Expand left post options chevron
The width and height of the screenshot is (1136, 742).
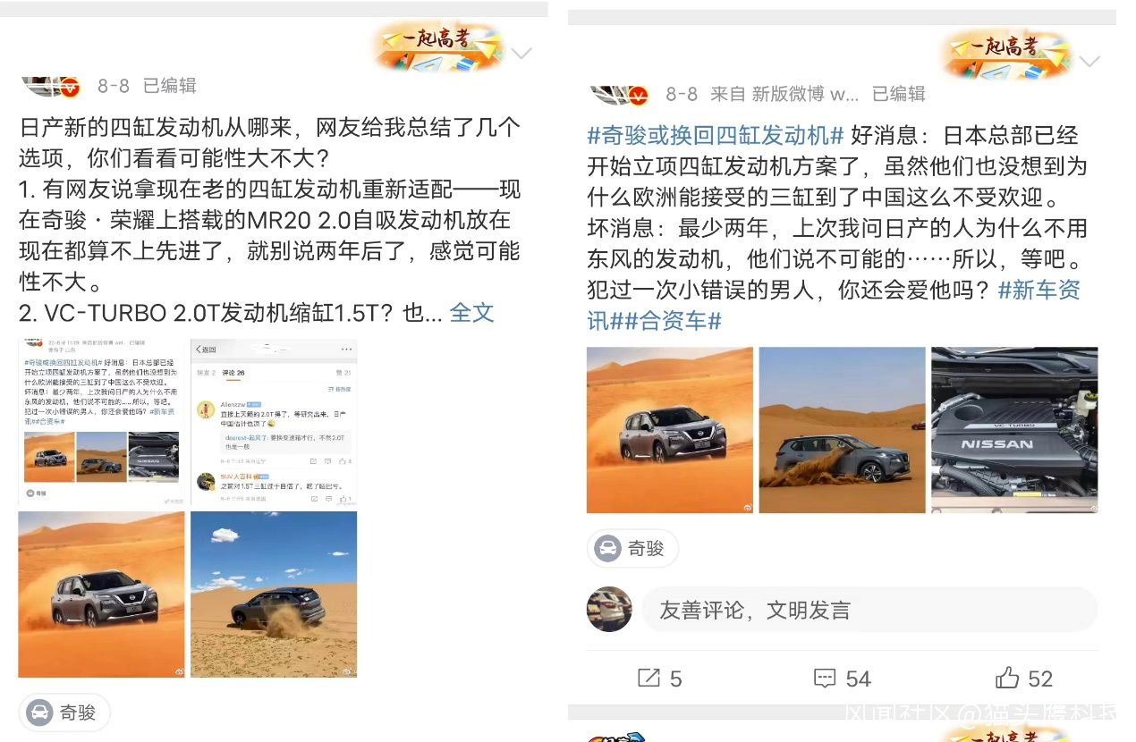pyautogui.click(x=521, y=54)
